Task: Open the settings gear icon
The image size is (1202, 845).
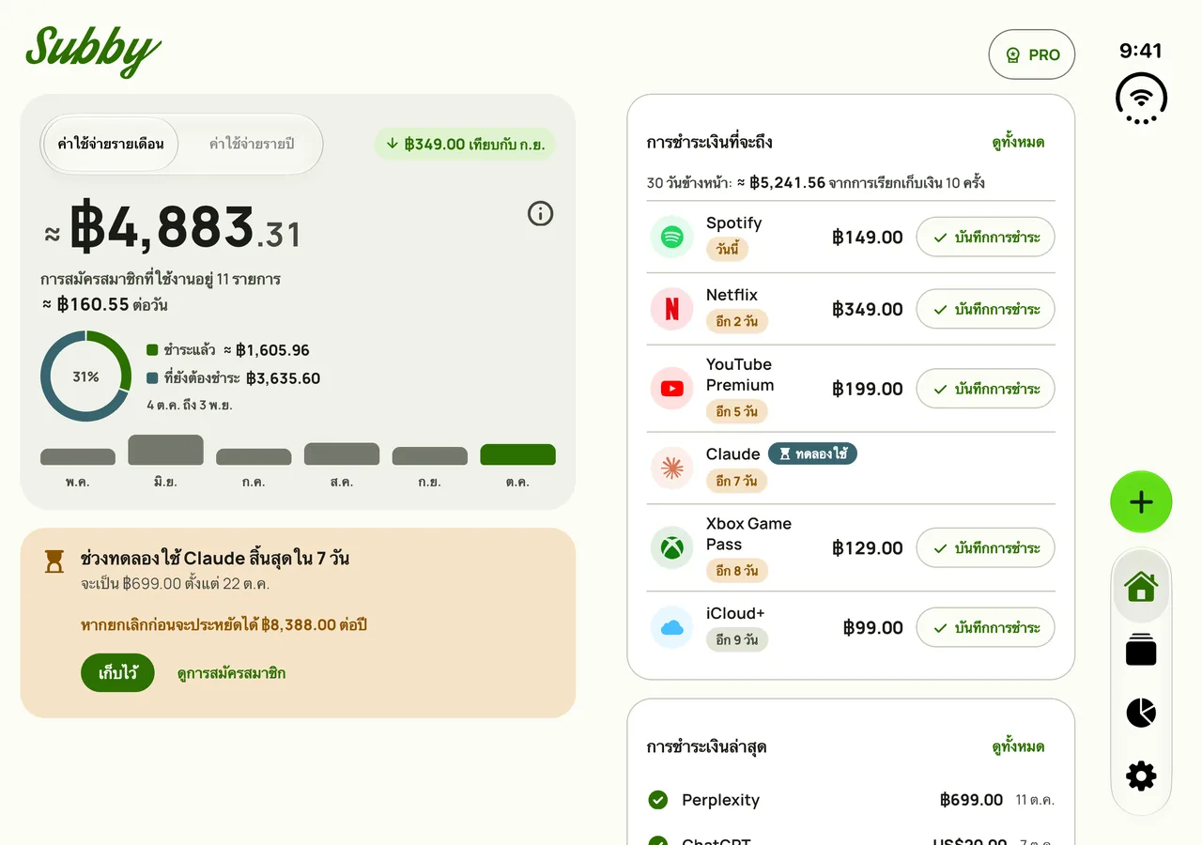Action: coord(1141,776)
